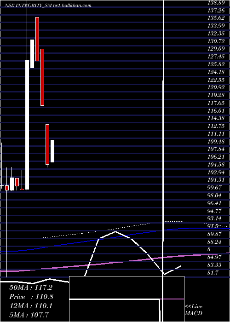Select the 112.75 axis value
This screenshot has width=230, height=322.
point(216,126)
